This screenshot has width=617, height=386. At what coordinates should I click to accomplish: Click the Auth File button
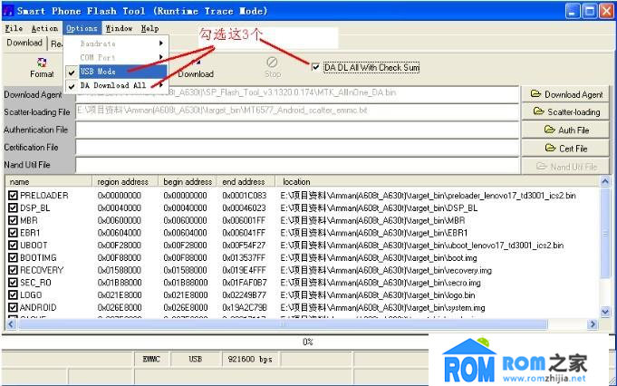tap(566, 130)
